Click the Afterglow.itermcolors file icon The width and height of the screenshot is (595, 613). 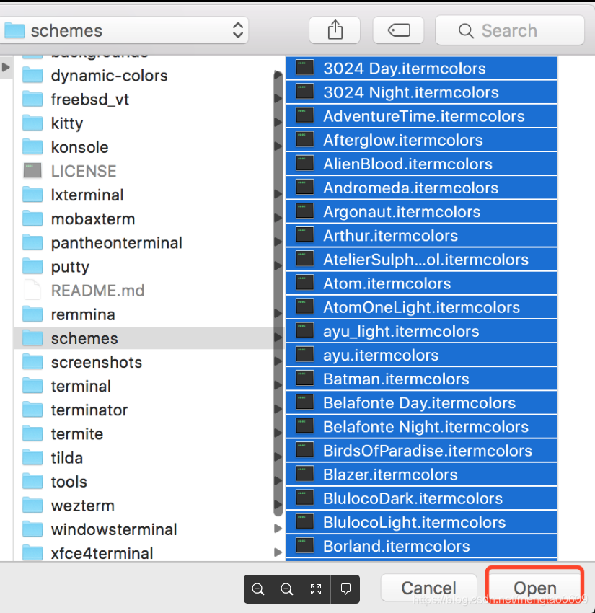(x=305, y=140)
